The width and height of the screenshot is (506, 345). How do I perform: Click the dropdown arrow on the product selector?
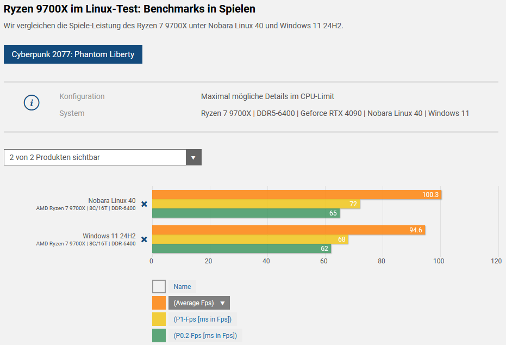coord(193,157)
